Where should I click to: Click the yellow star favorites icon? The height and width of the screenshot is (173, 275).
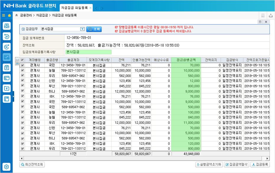point(9,15)
